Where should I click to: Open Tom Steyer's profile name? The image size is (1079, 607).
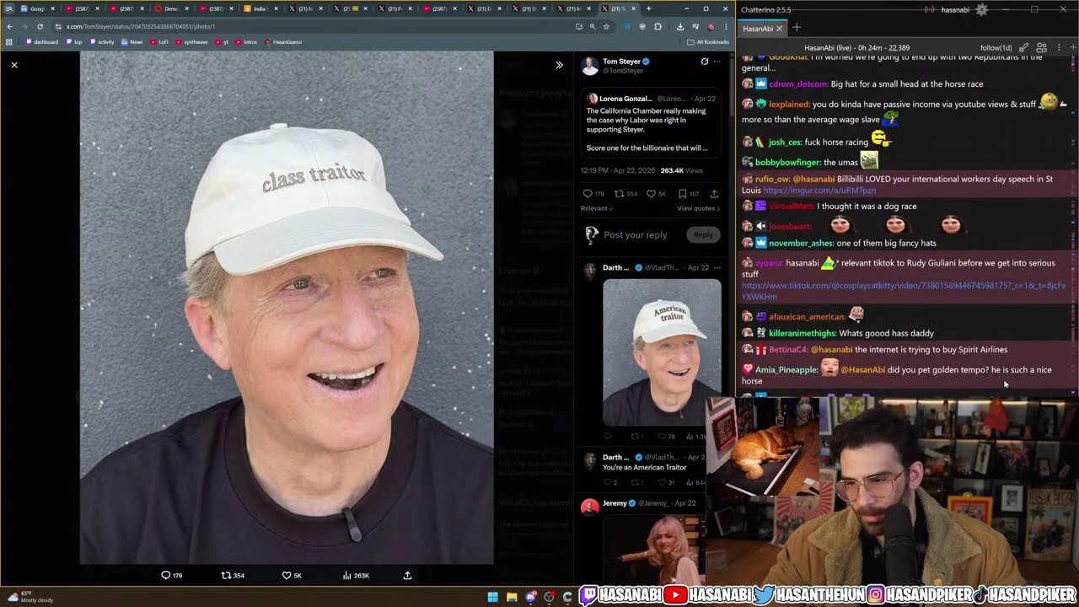click(621, 62)
